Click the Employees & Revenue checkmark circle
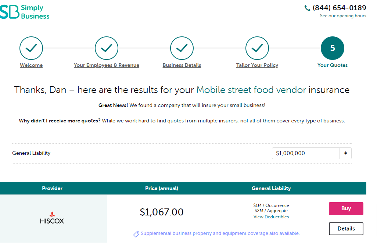This screenshot has width=377, height=243. coord(107,48)
